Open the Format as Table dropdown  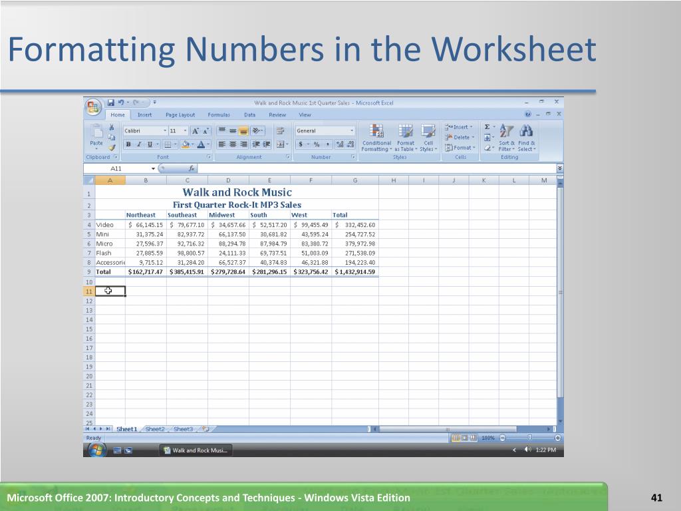coord(406,138)
